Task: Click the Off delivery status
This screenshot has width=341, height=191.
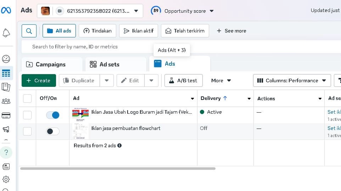Action: (204, 128)
